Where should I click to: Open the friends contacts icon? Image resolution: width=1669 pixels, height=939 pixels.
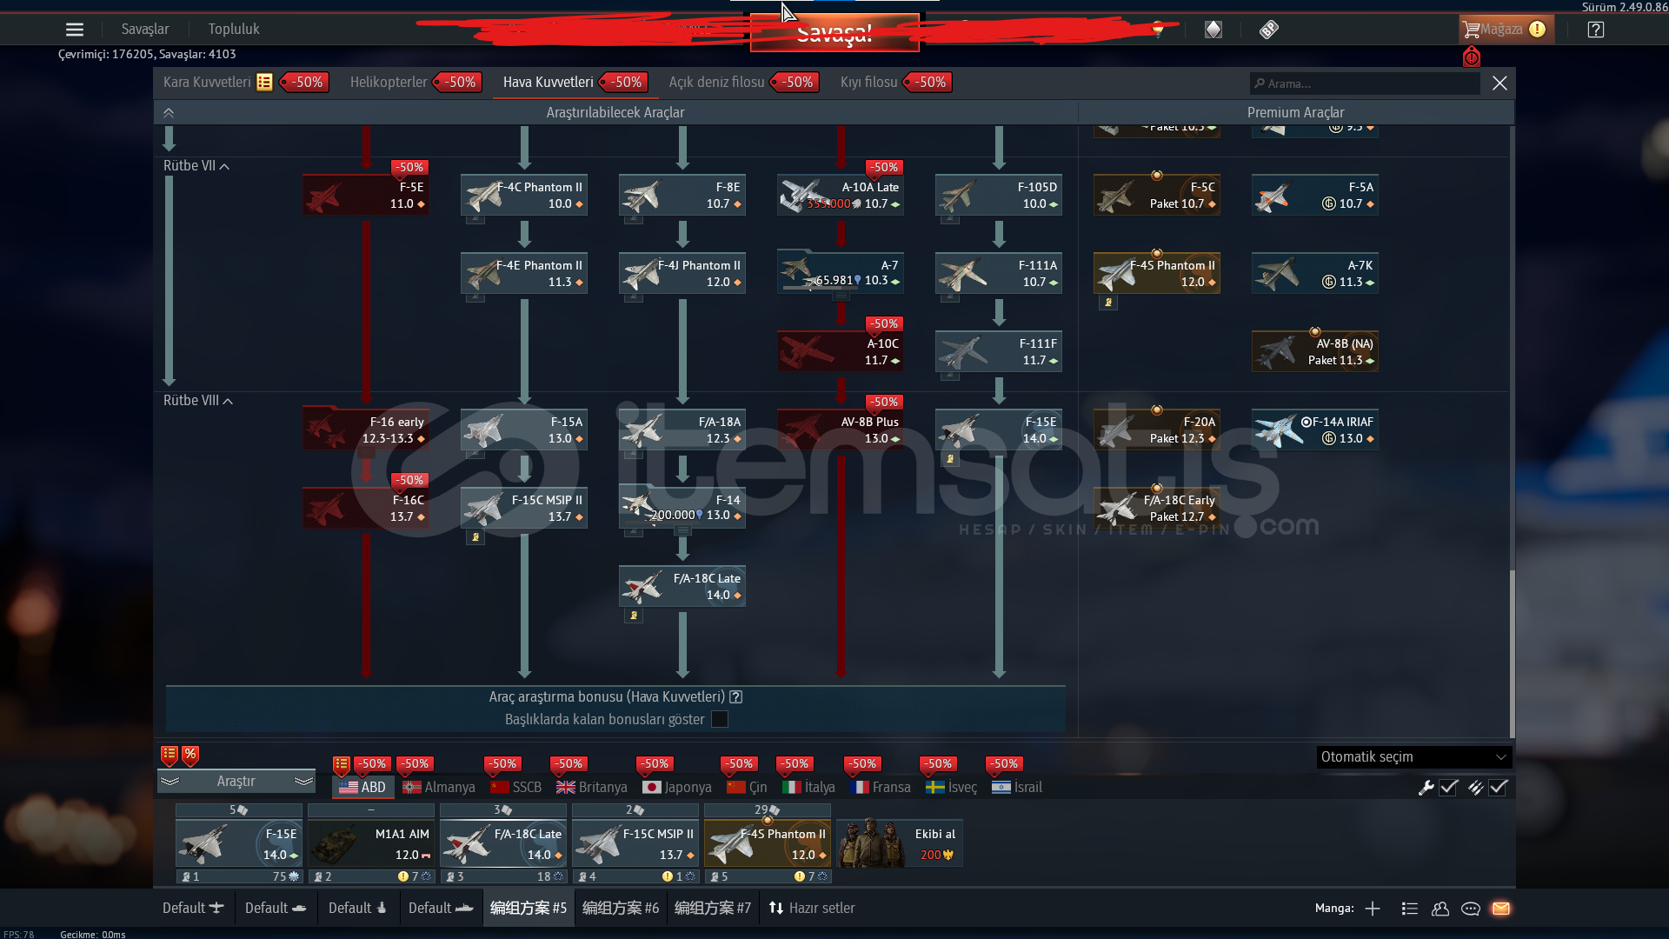click(x=1440, y=909)
